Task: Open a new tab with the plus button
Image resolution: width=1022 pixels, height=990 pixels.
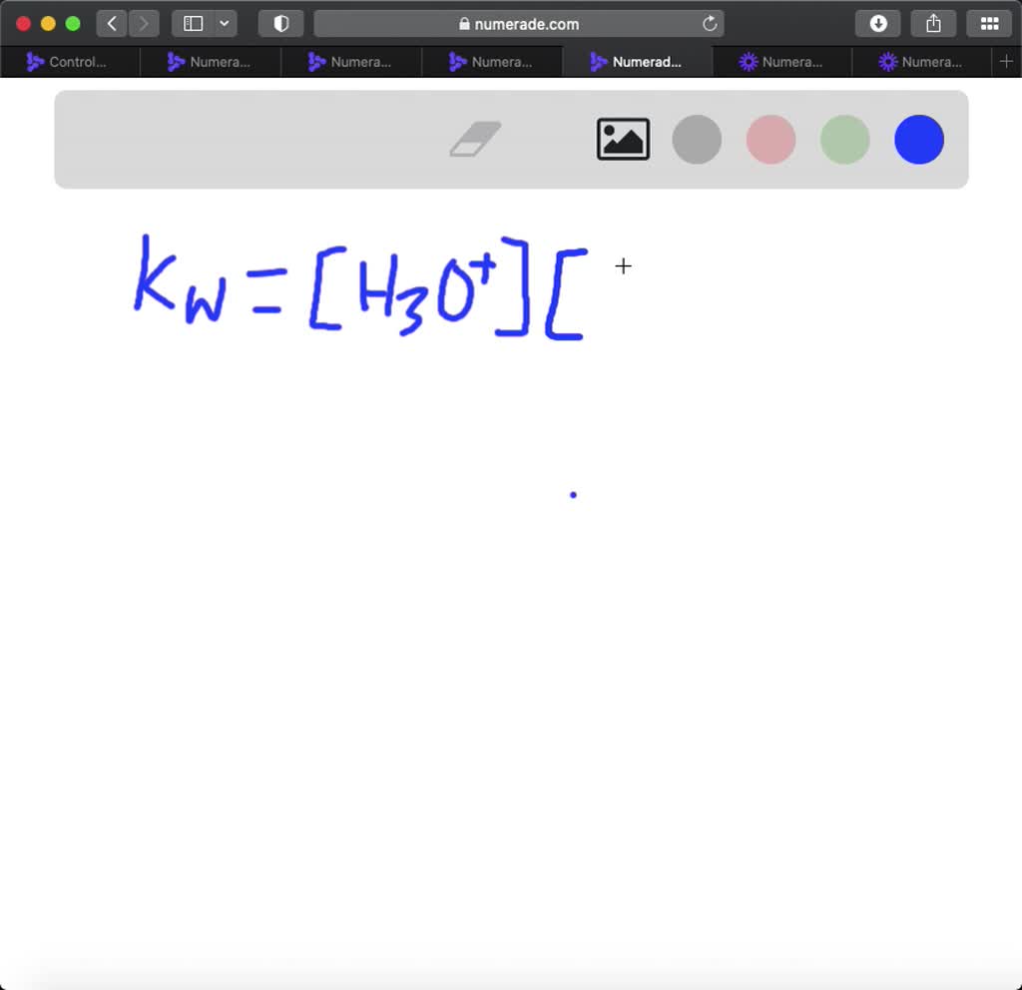Action: tap(1006, 61)
